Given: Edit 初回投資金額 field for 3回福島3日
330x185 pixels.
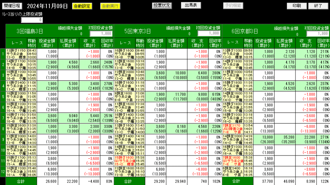Looking at the screenshot, I should [101, 33].
